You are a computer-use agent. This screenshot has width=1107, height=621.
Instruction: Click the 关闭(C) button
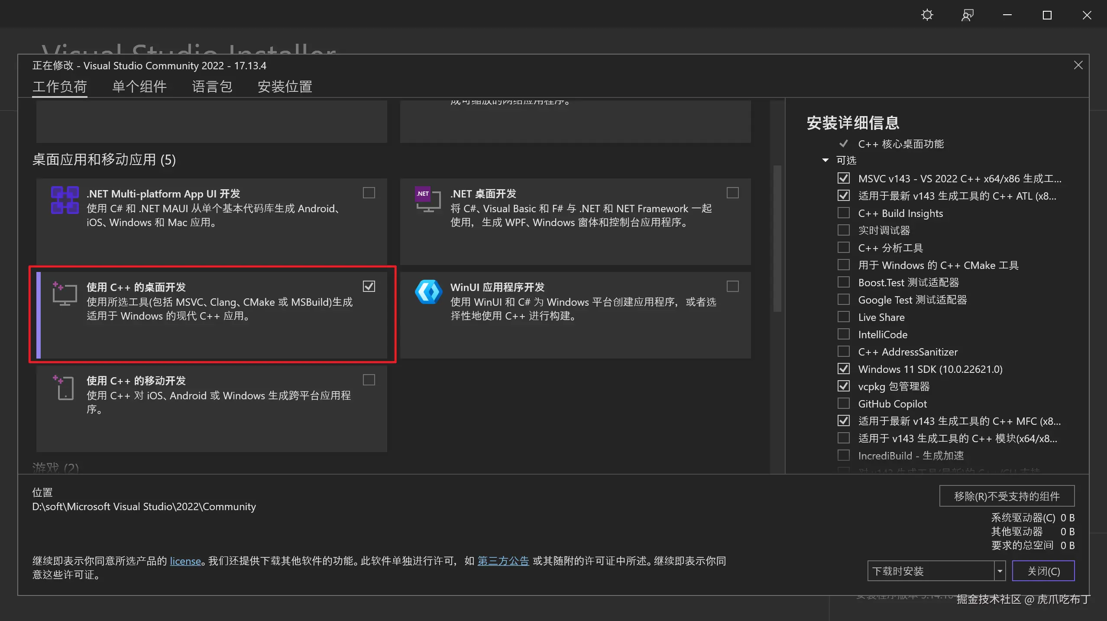(1043, 571)
